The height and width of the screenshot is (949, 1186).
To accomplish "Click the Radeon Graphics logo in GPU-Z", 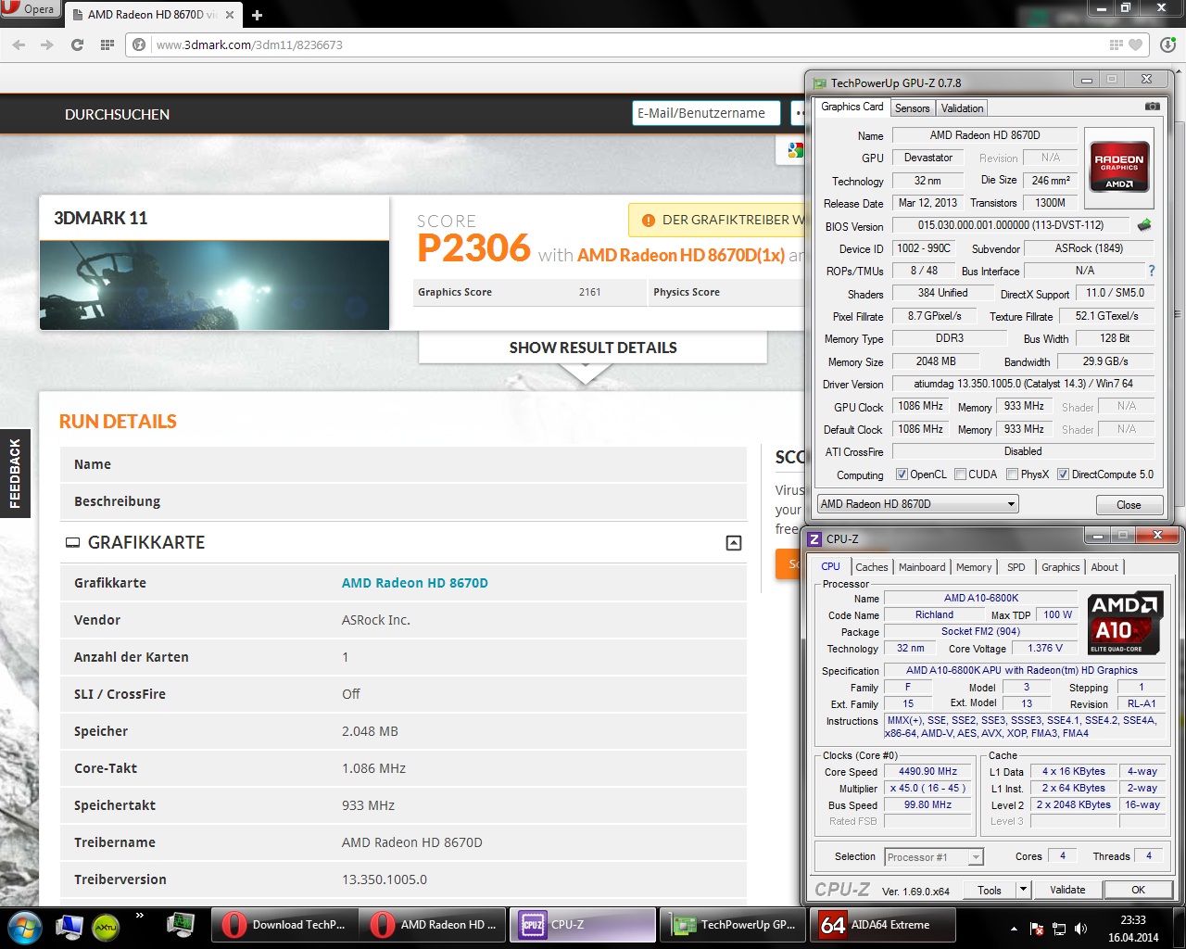I will (1119, 167).
